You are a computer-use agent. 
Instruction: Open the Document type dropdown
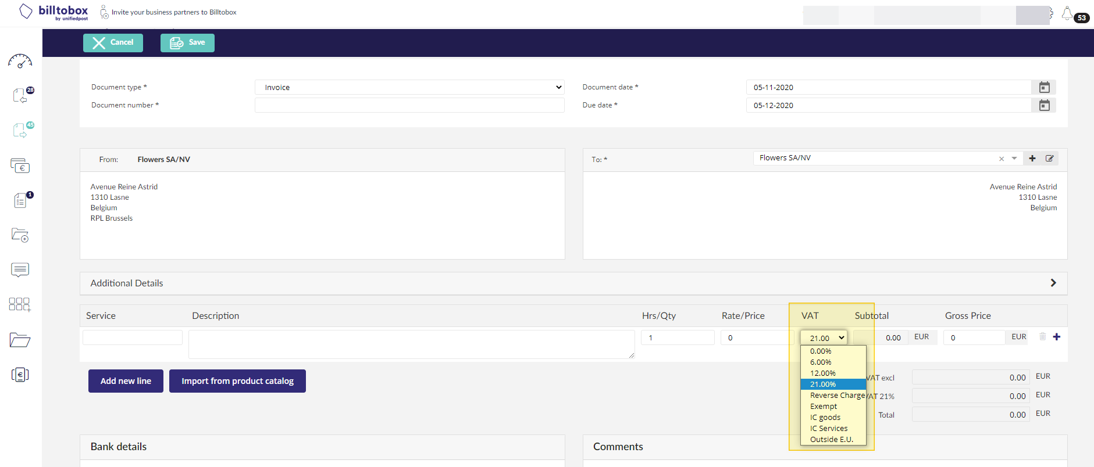click(x=409, y=87)
